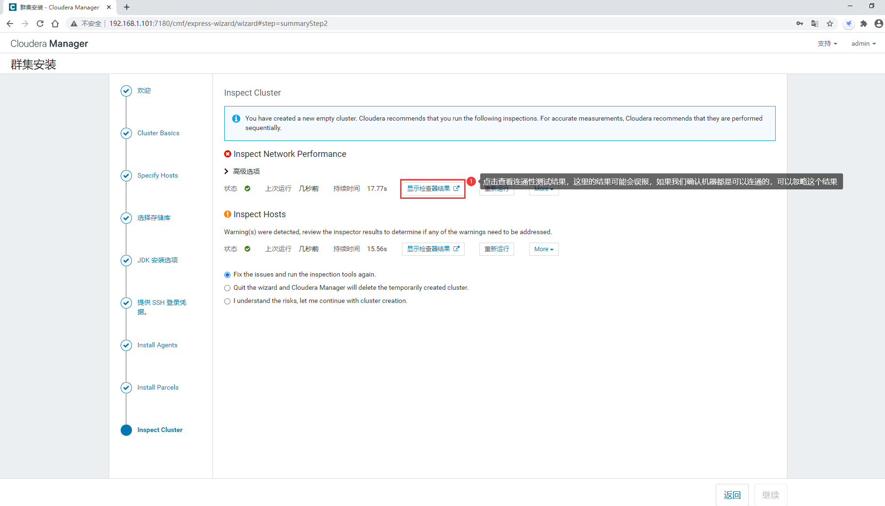Click the orange warning icon for Inspect Hosts
The width and height of the screenshot is (885, 506).
[228, 214]
